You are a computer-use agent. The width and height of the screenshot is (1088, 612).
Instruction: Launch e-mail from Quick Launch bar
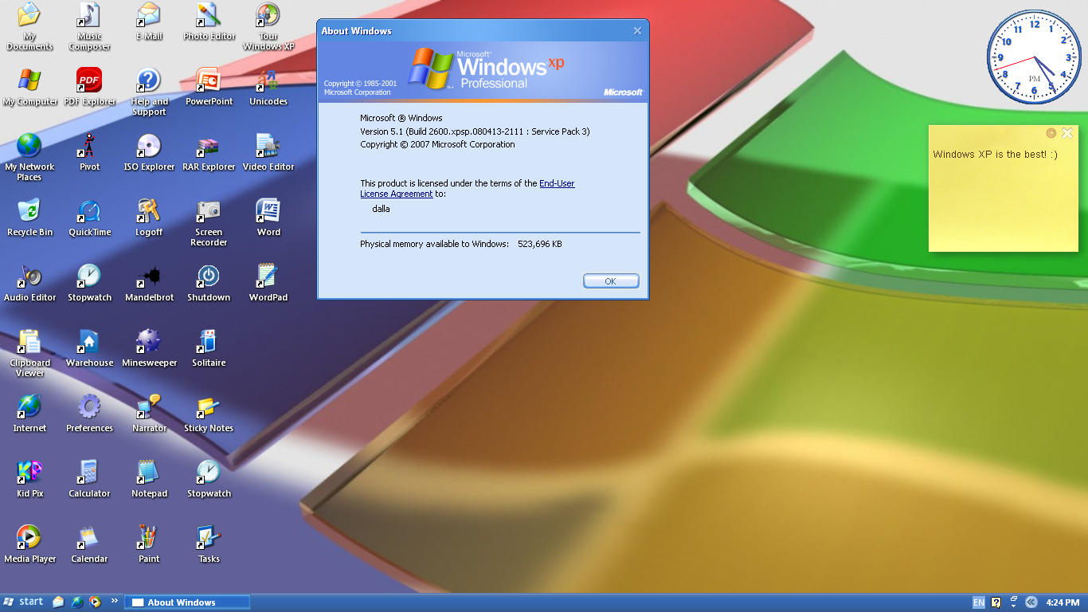coord(59,602)
